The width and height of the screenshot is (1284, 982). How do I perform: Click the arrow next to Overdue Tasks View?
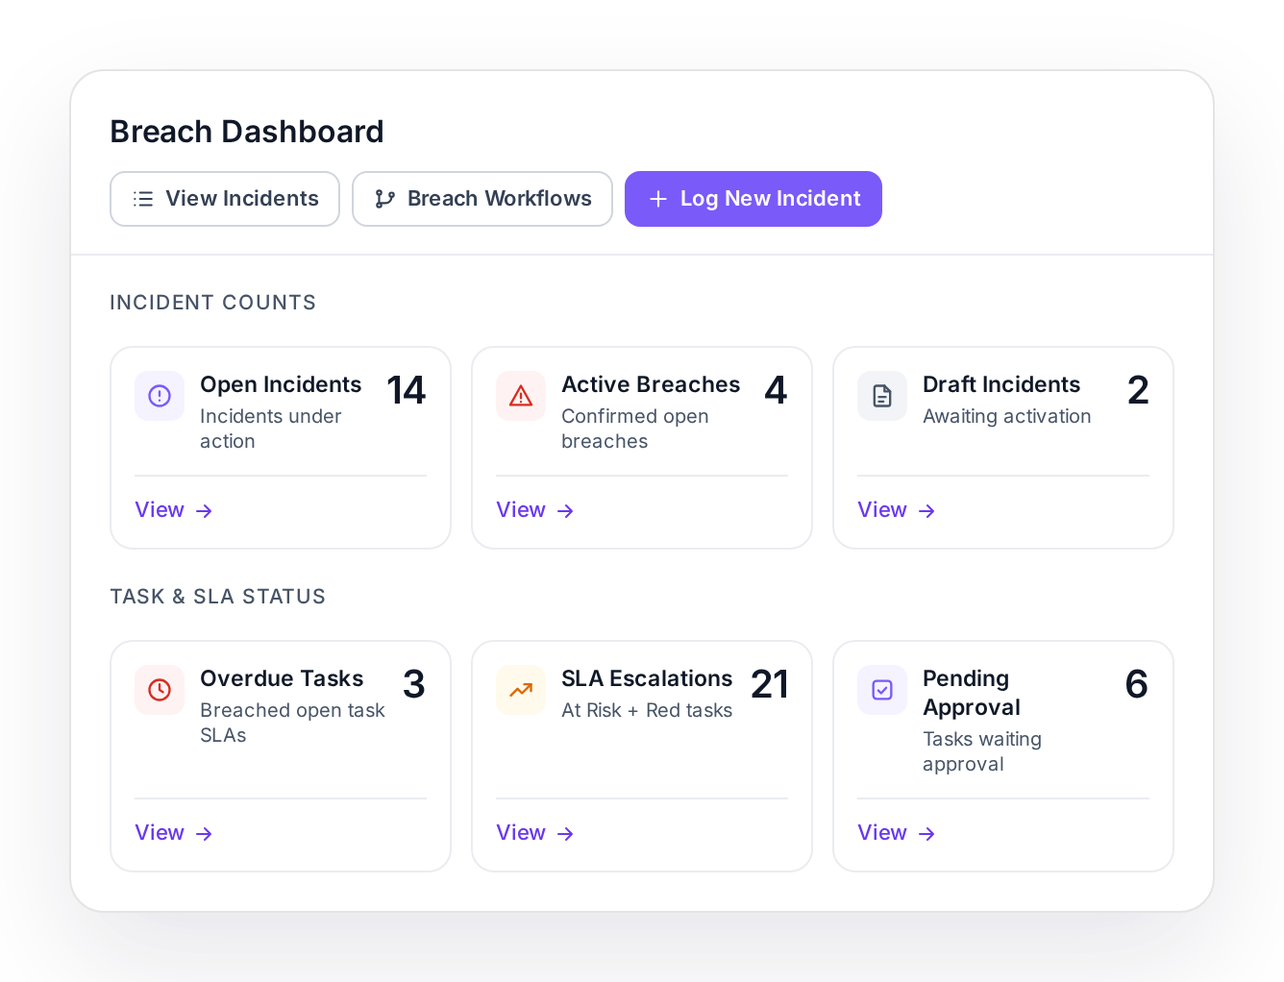[x=204, y=834]
